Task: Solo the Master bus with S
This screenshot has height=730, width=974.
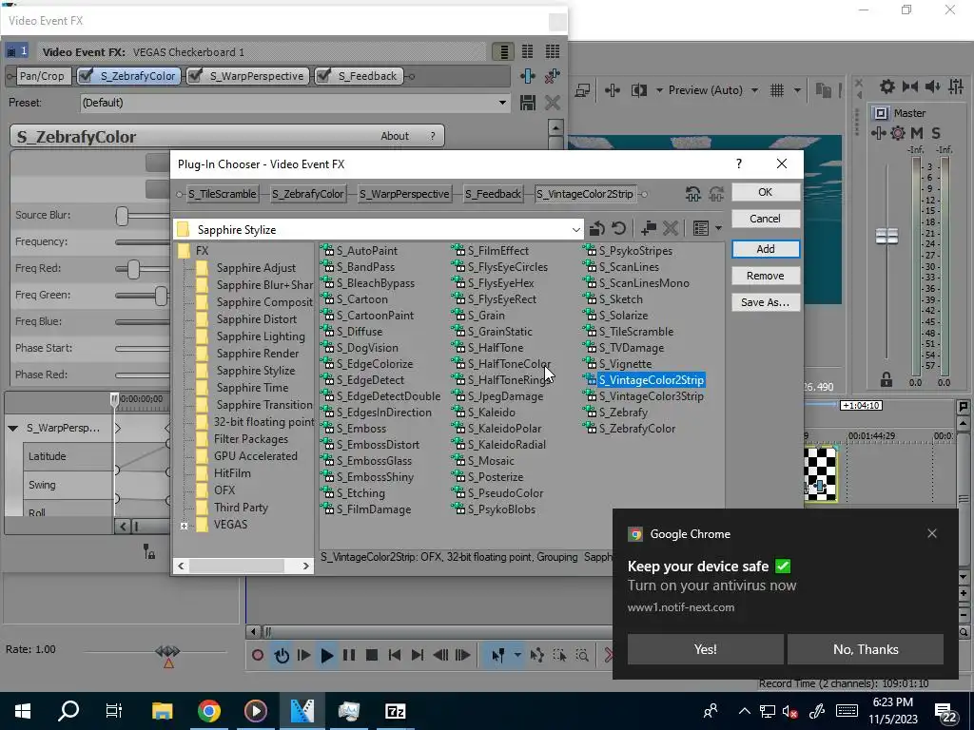Action: pyautogui.click(x=936, y=133)
